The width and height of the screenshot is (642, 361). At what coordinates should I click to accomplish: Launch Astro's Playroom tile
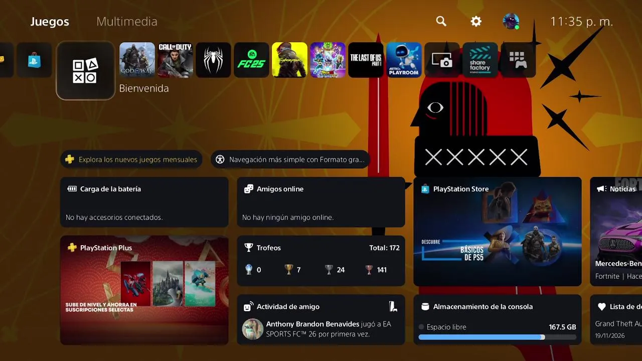pos(404,60)
